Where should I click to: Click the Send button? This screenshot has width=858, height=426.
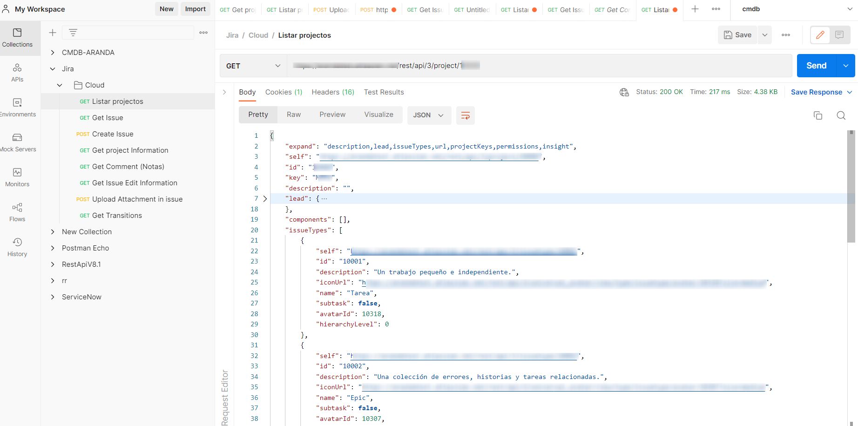(x=816, y=66)
